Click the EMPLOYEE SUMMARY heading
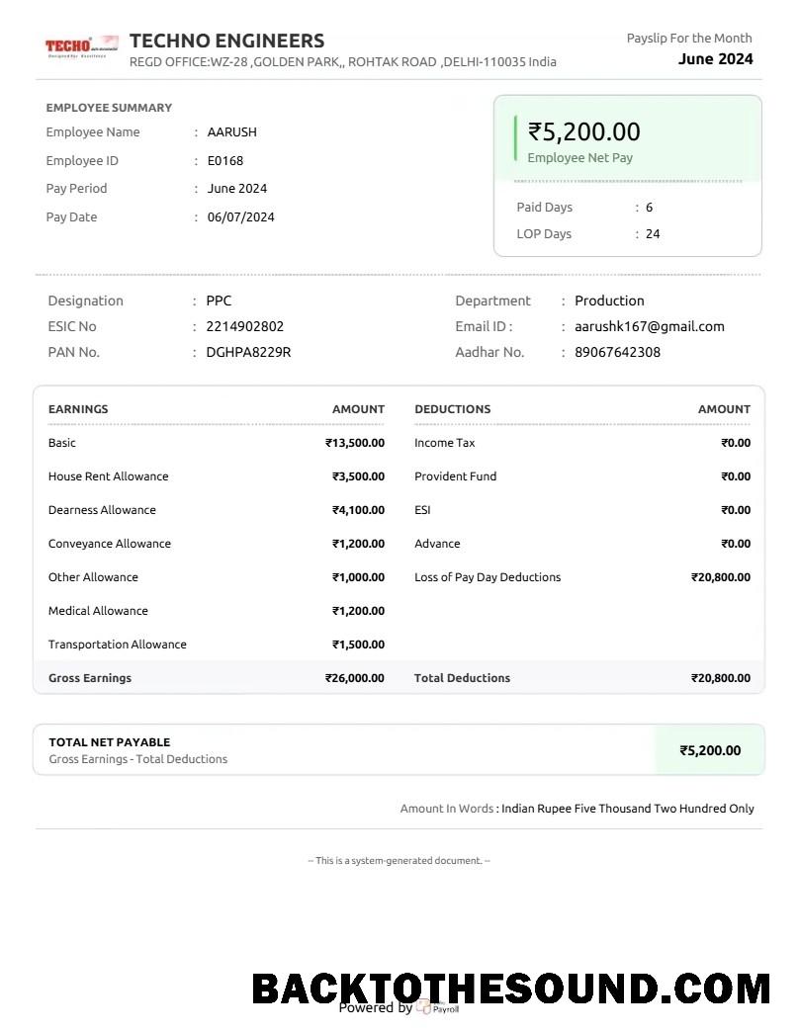799x1033 pixels. [x=109, y=108]
